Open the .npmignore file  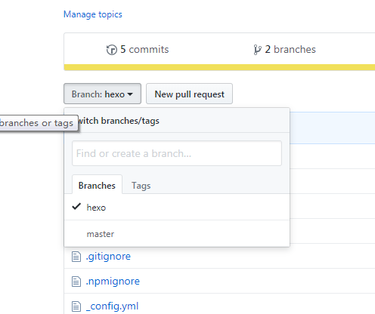click(113, 282)
